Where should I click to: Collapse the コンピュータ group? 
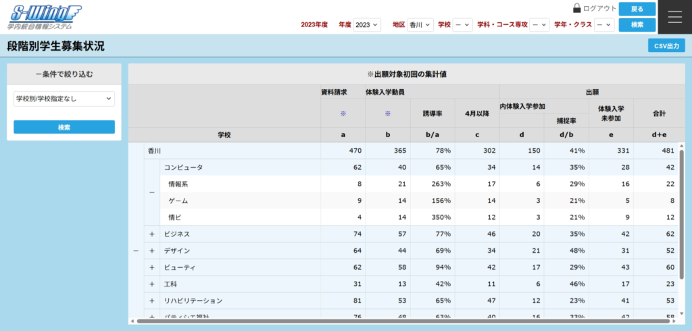(152, 193)
